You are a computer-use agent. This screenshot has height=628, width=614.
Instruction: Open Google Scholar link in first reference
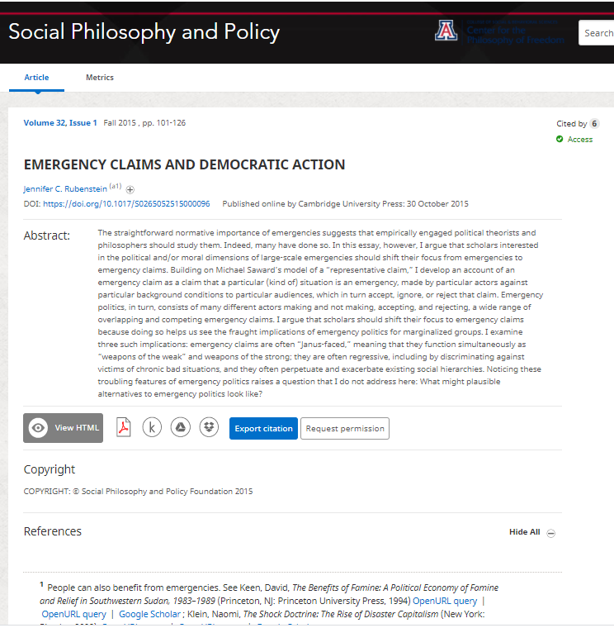point(149,614)
